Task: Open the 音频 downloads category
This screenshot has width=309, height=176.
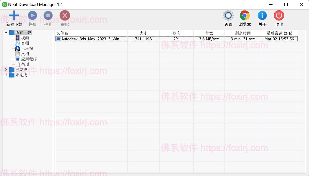Action: [x=25, y=43]
